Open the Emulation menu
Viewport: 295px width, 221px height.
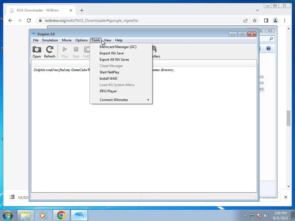(50, 40)
